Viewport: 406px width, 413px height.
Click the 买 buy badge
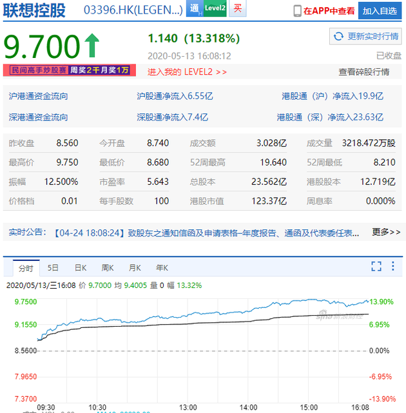237,8
